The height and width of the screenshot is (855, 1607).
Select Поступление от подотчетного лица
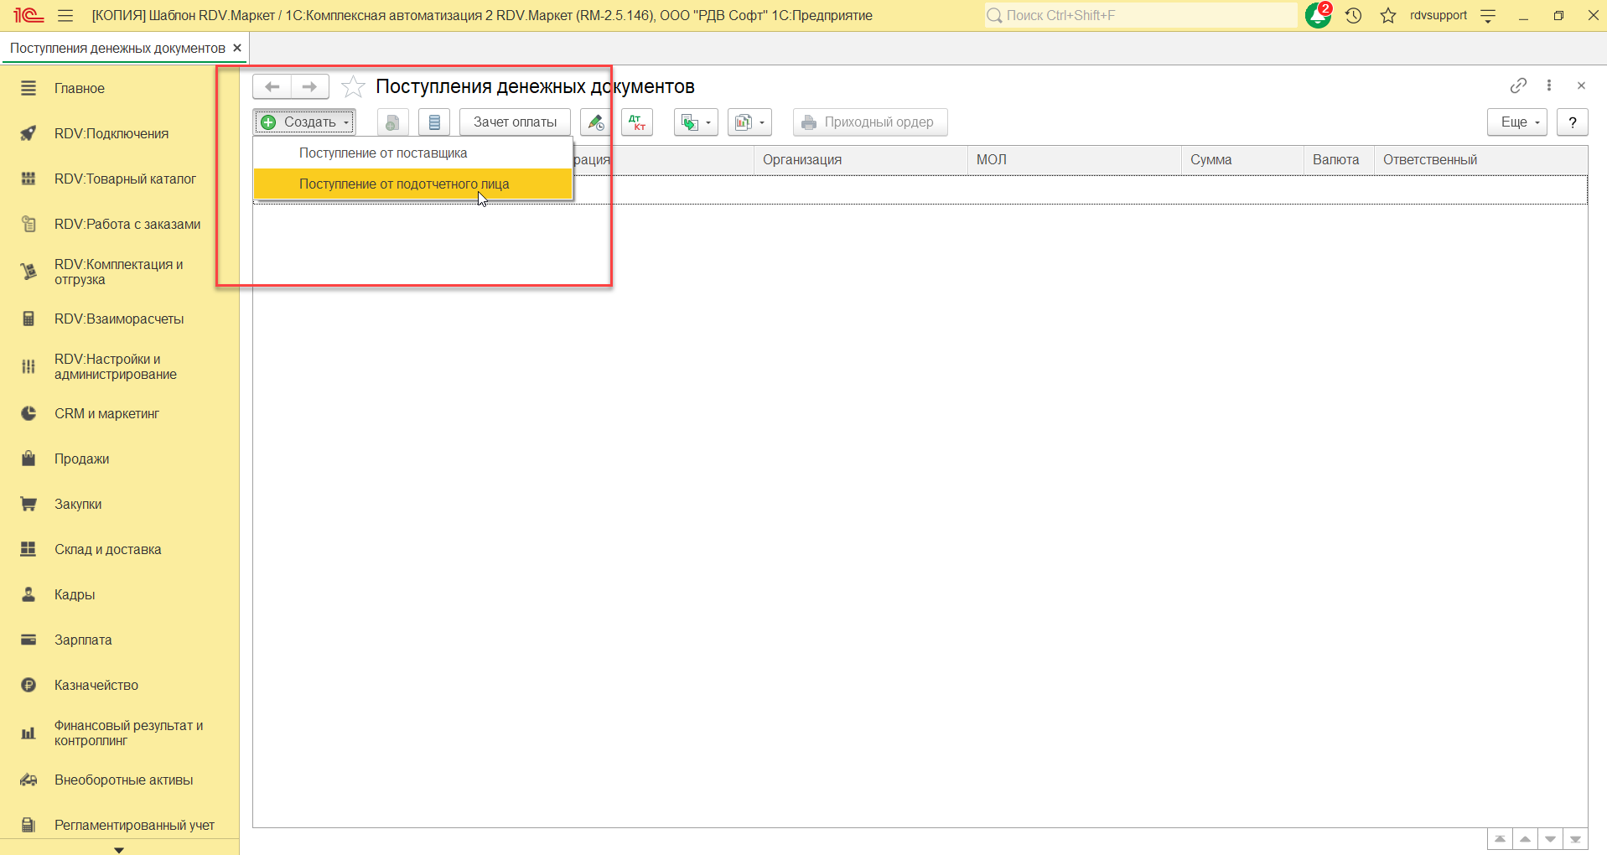[413, 184]
